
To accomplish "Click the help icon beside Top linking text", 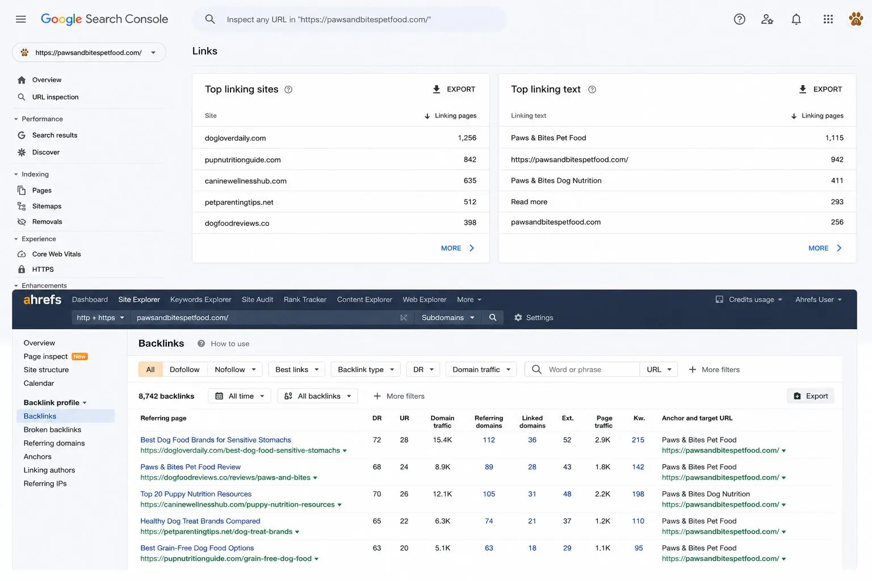I will (x=592, y=90).
